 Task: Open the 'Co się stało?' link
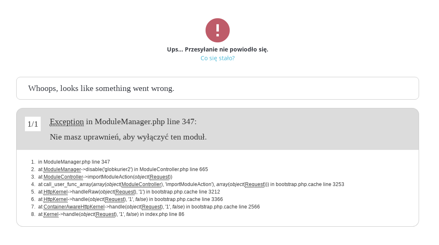click(218, 58)
